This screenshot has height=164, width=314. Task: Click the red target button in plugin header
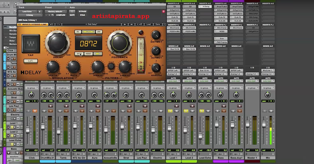click(163, 12)
